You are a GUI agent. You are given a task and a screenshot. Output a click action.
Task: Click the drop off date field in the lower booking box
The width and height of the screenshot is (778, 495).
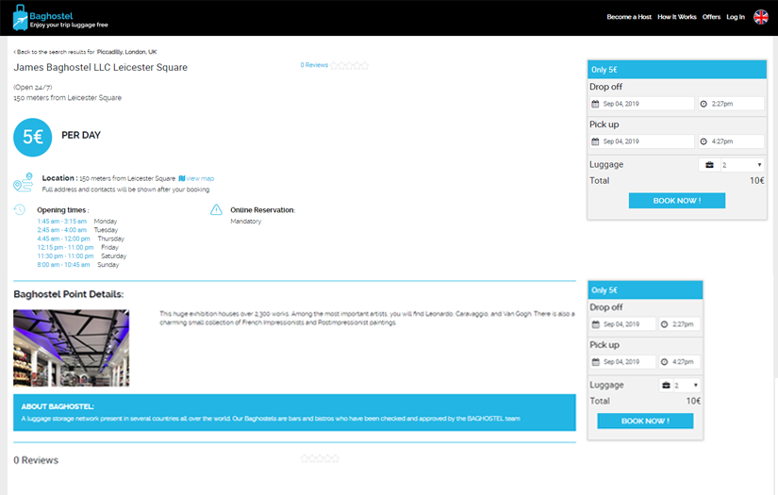tap(622, 324)
